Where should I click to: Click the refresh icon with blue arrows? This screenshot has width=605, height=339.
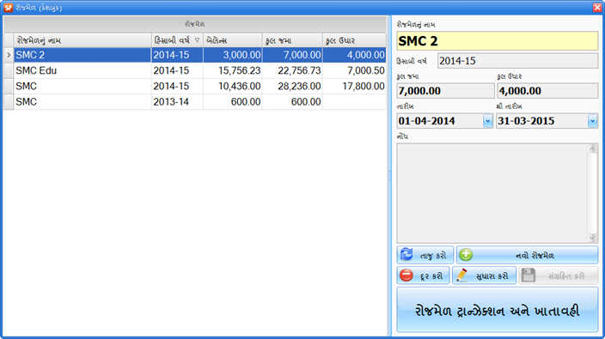[x=406, y=255]
